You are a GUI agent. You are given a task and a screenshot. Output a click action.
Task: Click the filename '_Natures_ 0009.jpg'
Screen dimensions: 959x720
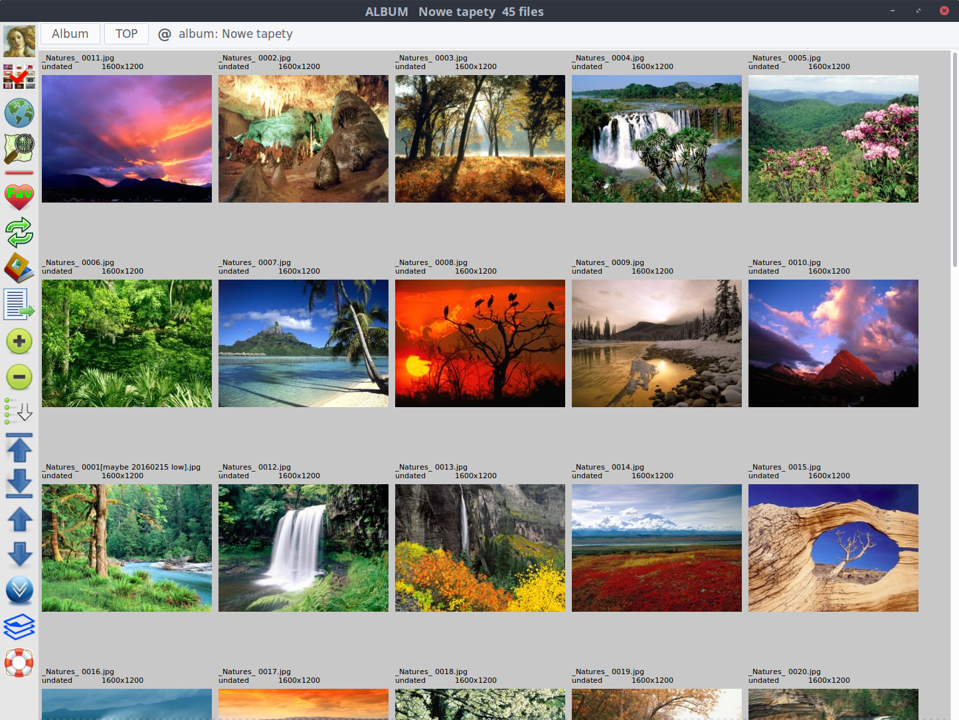click(x=608, y=262)
